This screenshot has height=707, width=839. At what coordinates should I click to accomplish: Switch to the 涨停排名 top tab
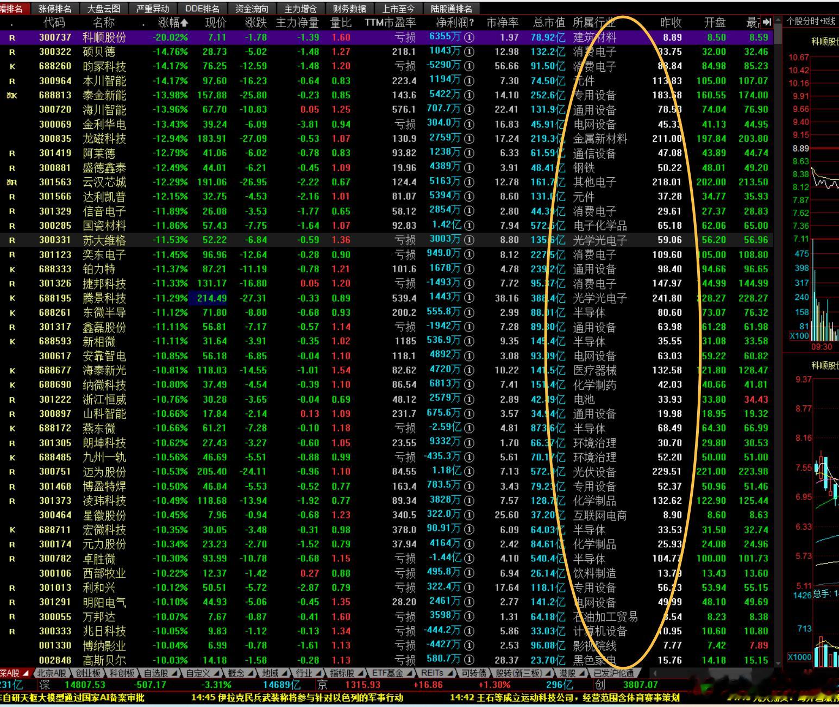click(x=55, y=9)
